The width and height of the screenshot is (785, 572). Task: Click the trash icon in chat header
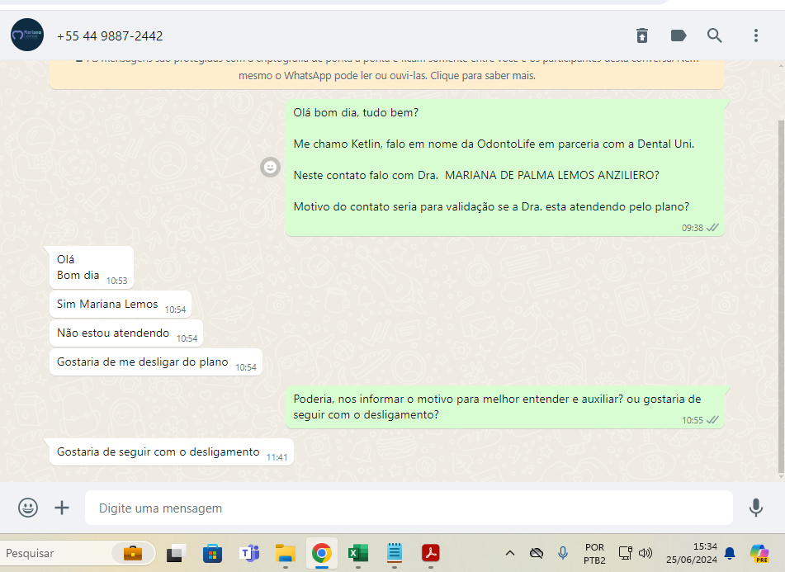coord(641,35)
